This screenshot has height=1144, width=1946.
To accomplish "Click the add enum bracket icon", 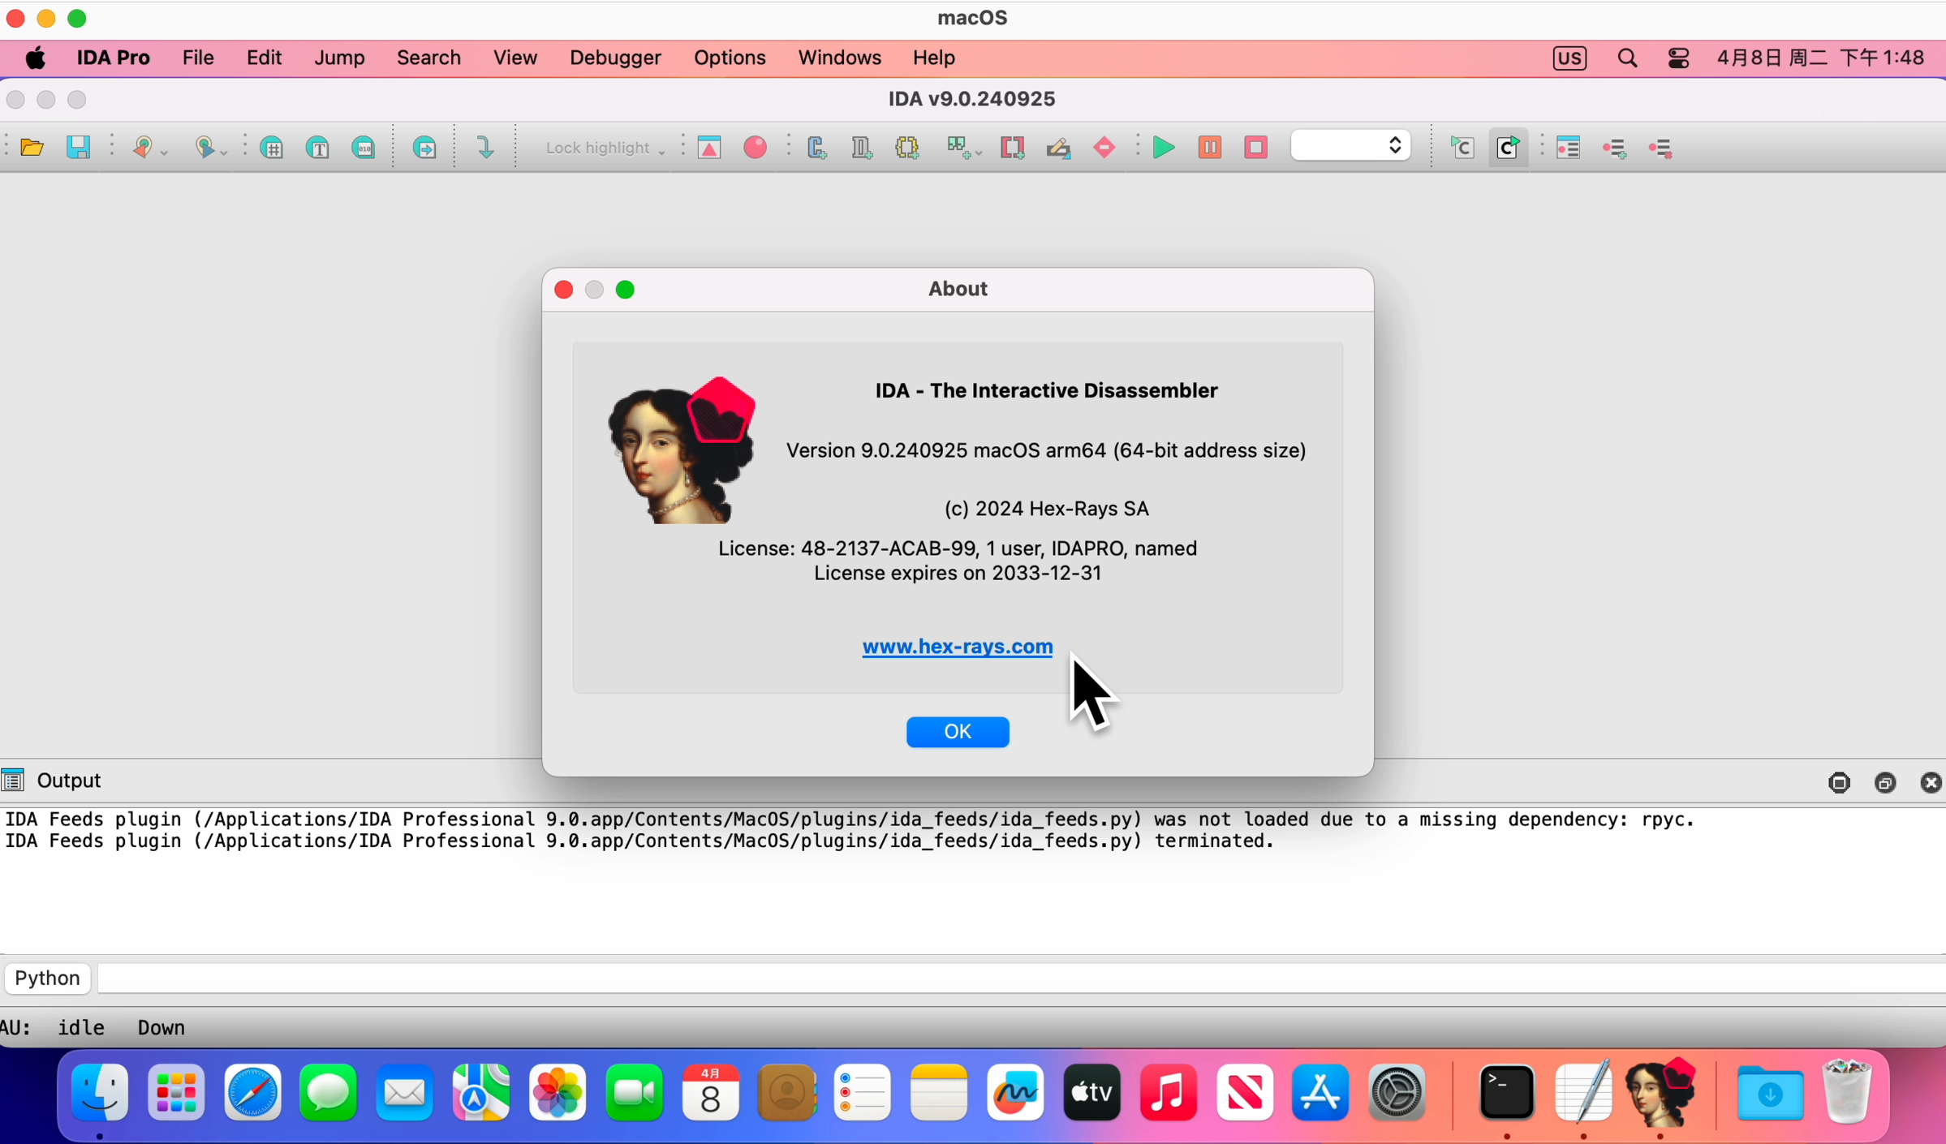I will [x=907, y=148].
